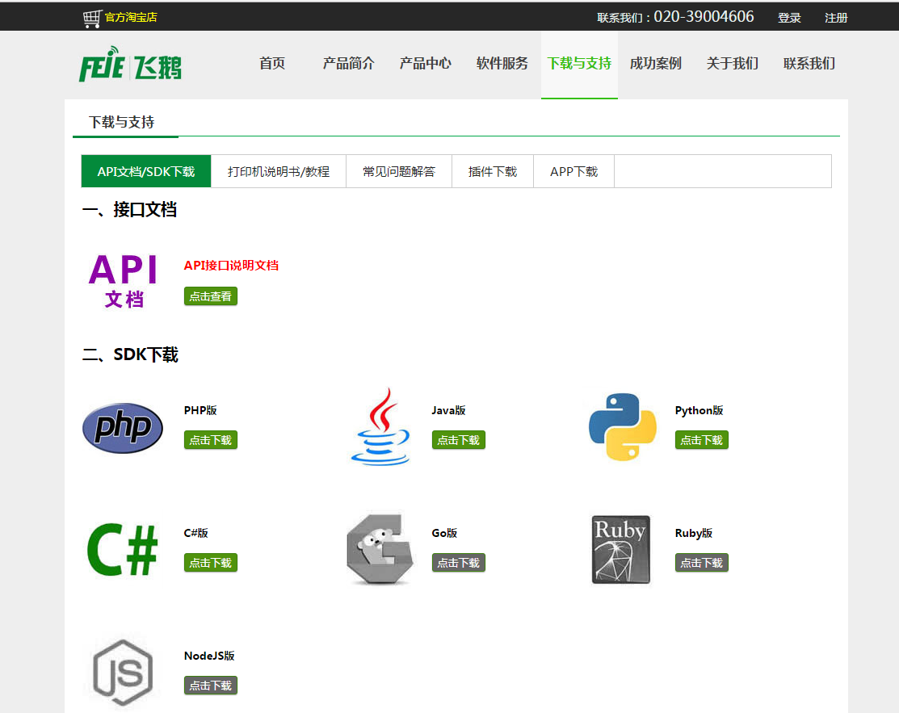This screenshot has height=713, width=899.
Task: Click 点击下载 under PHP版
Action: click(x=211, y=440)
